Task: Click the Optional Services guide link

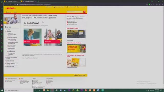Action: click(x=73, y=23)
